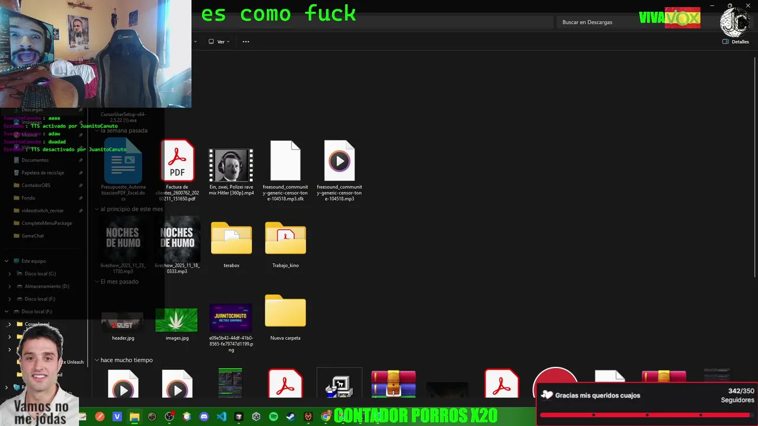Collapse the 'hace mucho tiempo' group

(97, 360)
